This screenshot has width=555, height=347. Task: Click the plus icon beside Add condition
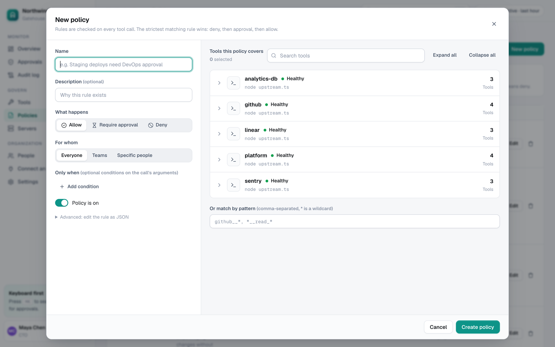(62, 187)
